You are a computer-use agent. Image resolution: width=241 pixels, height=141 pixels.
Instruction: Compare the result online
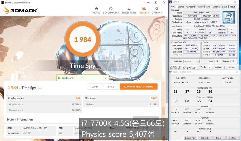pos(138,86)
